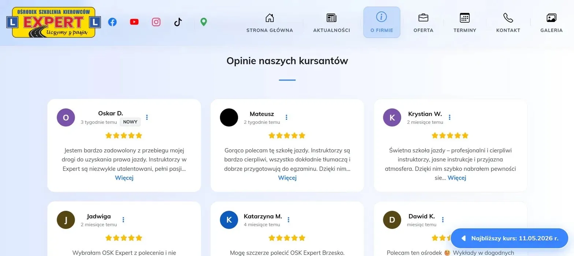Click "2 tygodnie temu" timestamp on Mateusz review
Viewport: 574px width, 256px height.
click(262, 122)
